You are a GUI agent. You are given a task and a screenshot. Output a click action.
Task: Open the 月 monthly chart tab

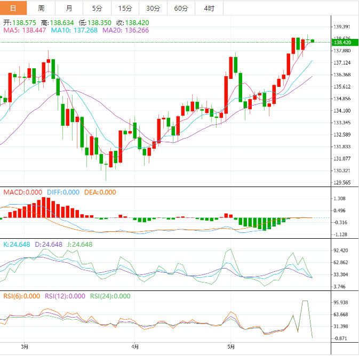(69, 8)
